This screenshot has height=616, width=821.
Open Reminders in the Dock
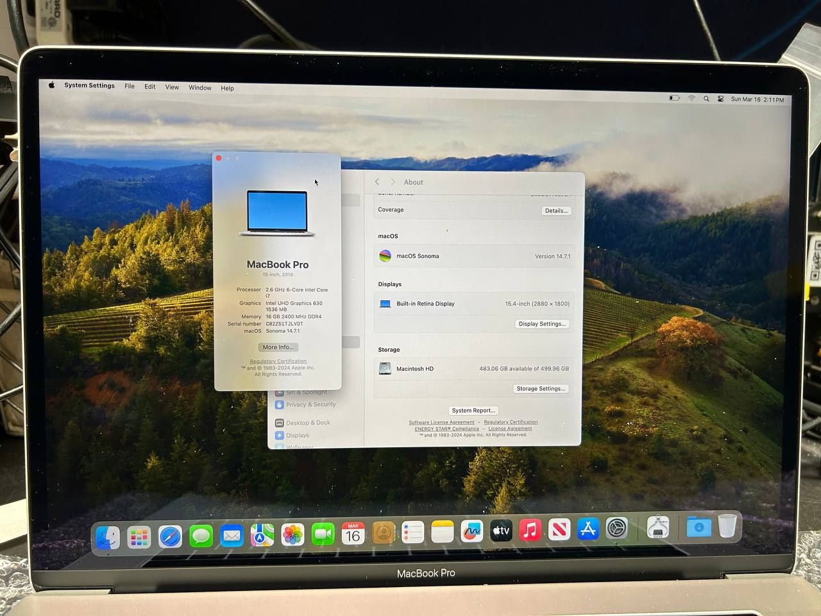coord(412,532)
